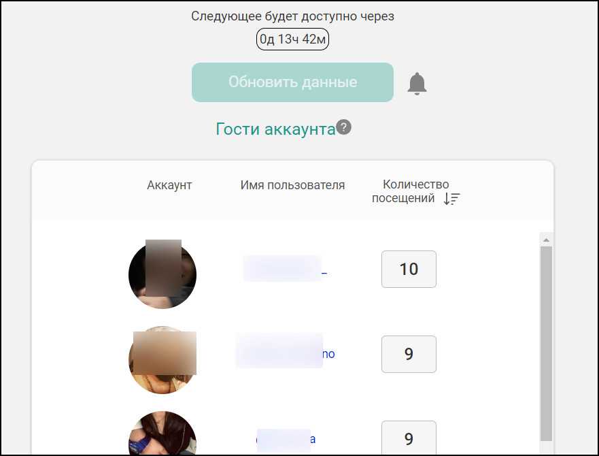The width and height of the screenshot is (599, 456).
Task: Open the help question mark beside Гости аккаунта
Action: click(344, 127)
